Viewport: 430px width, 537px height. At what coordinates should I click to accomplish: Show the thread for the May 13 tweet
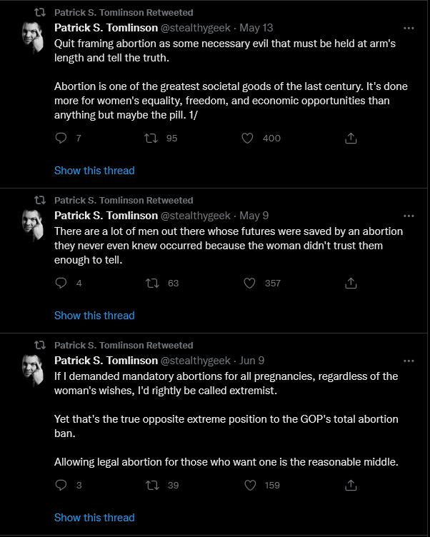94,171
